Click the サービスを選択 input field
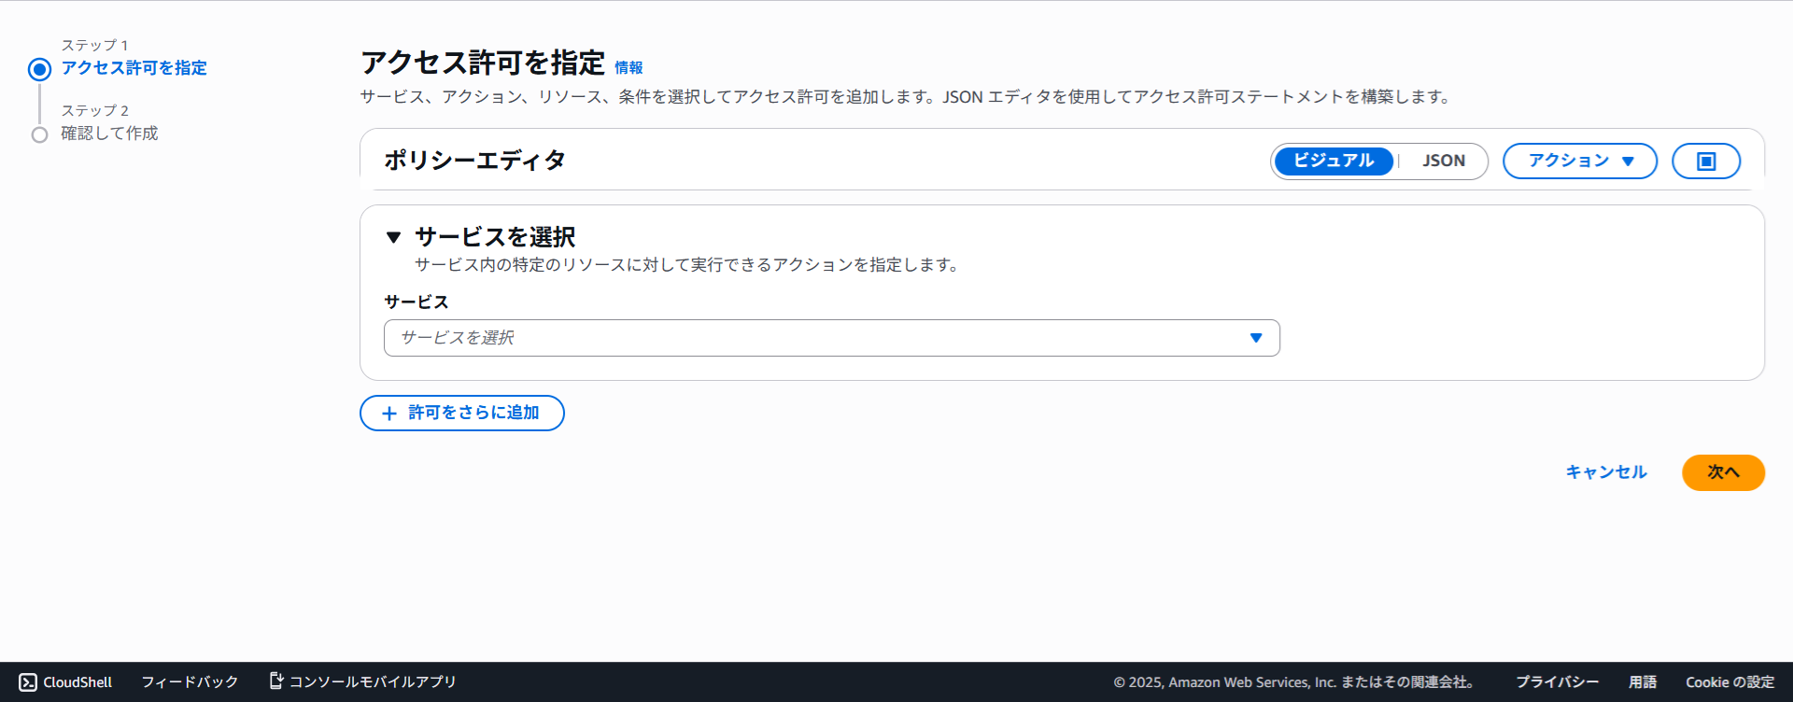Image resolution: width=1793 pixels, height=702 pixels. (x=812, y=338)
